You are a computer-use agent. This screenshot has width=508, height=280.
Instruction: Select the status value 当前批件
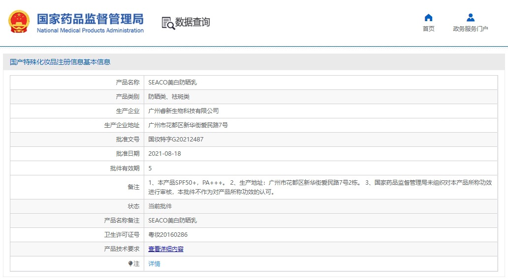160,206
